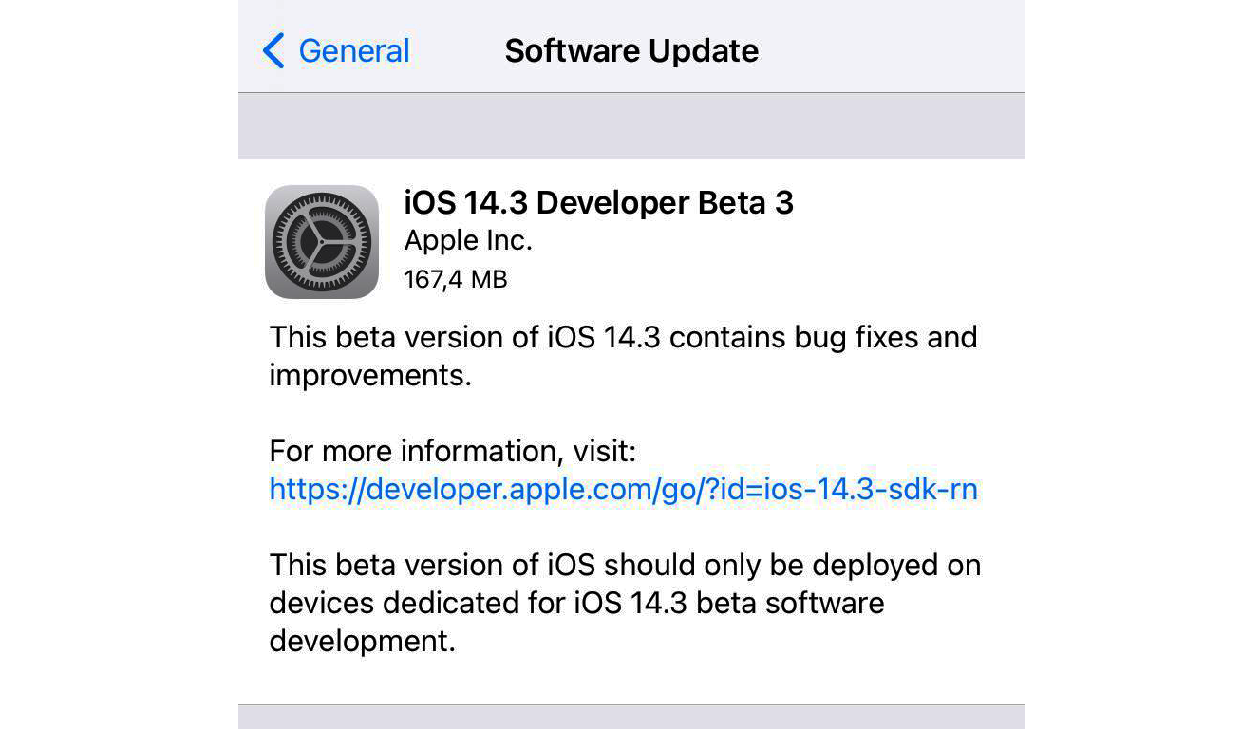
Task: Tap empty navigation bar area right of title
Action: 893,50
